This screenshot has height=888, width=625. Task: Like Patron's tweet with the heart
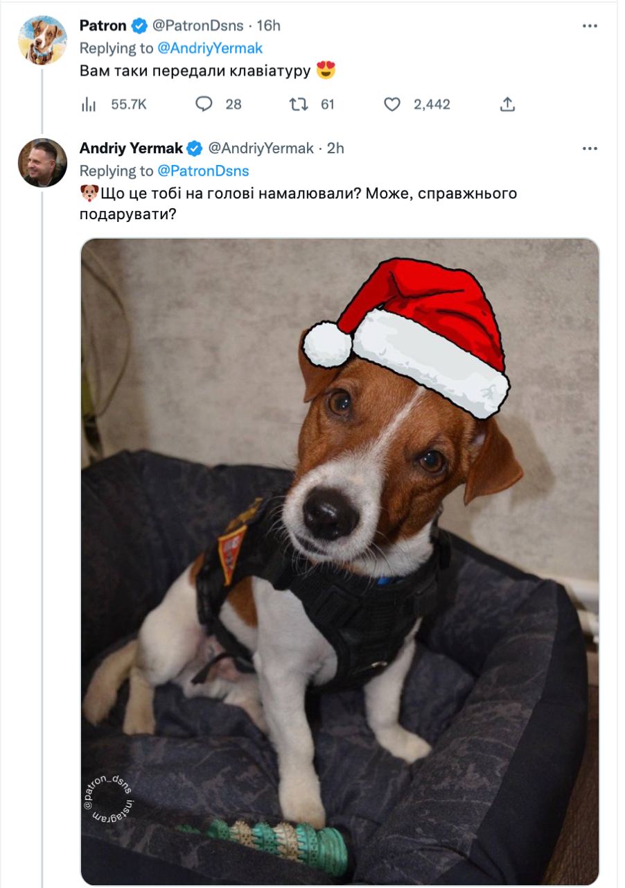(392, 105)
